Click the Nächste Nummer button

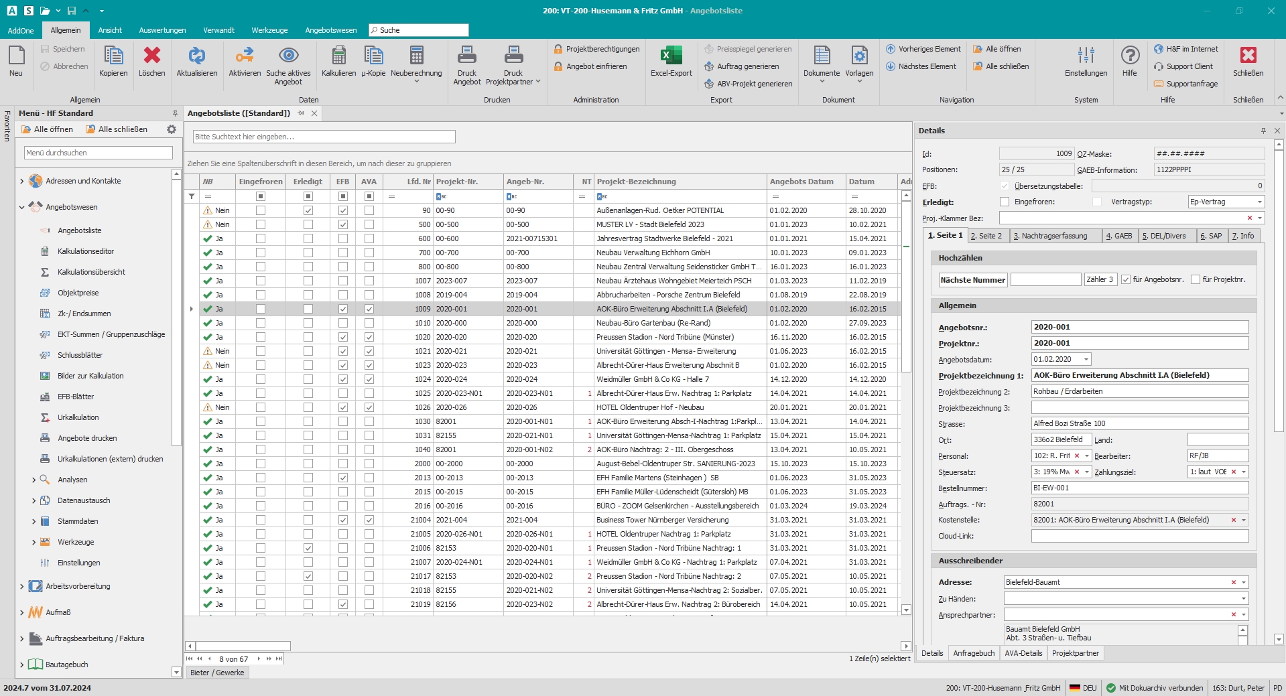point(972,280)
